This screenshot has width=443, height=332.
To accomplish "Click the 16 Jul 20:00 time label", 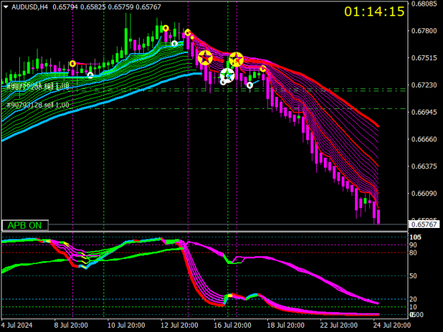I will 232,325.
